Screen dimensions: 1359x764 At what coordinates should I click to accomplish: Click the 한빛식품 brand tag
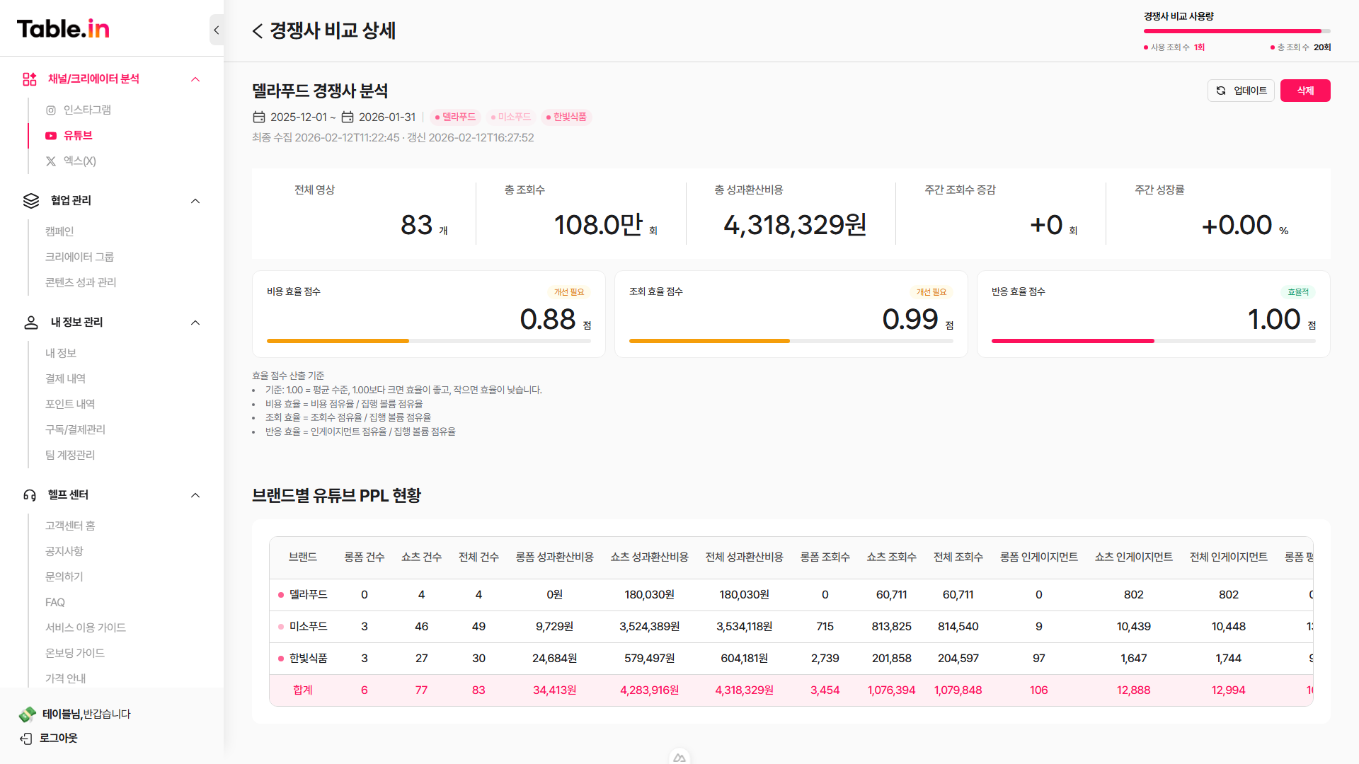(566, 117)
